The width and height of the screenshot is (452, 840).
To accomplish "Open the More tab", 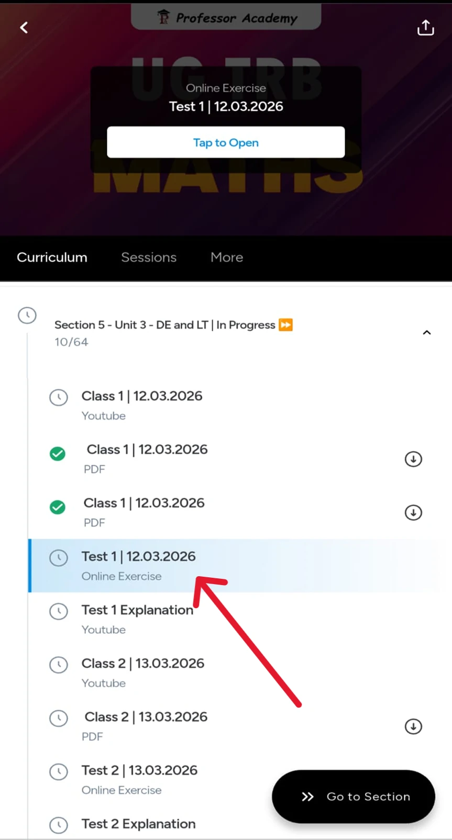I will click(x=226, y=257).
